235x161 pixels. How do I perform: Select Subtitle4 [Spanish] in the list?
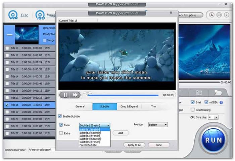95,139
